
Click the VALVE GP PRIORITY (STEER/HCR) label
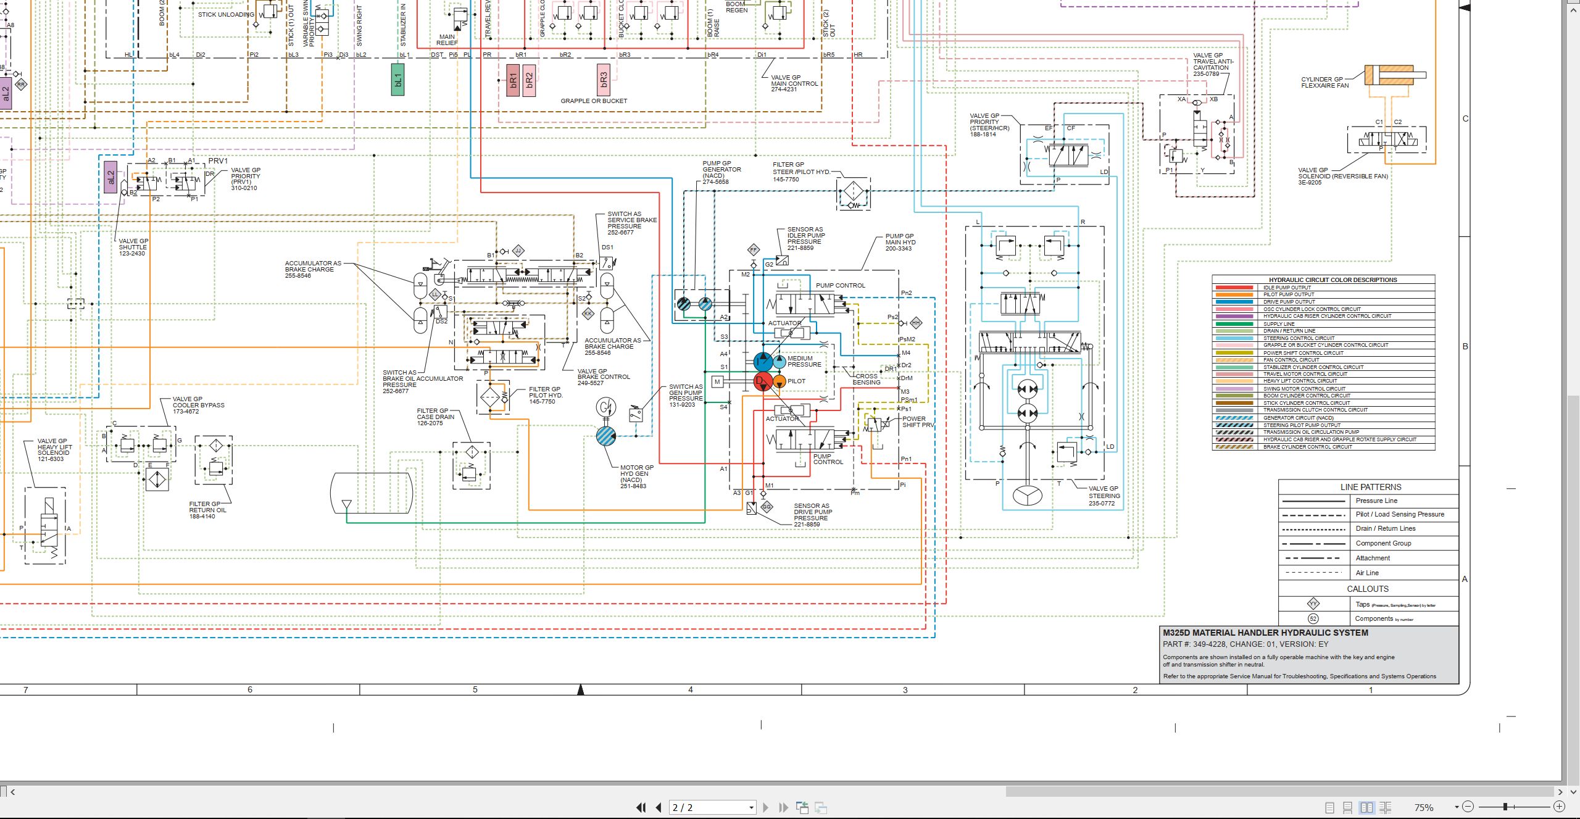pos(989,125)
